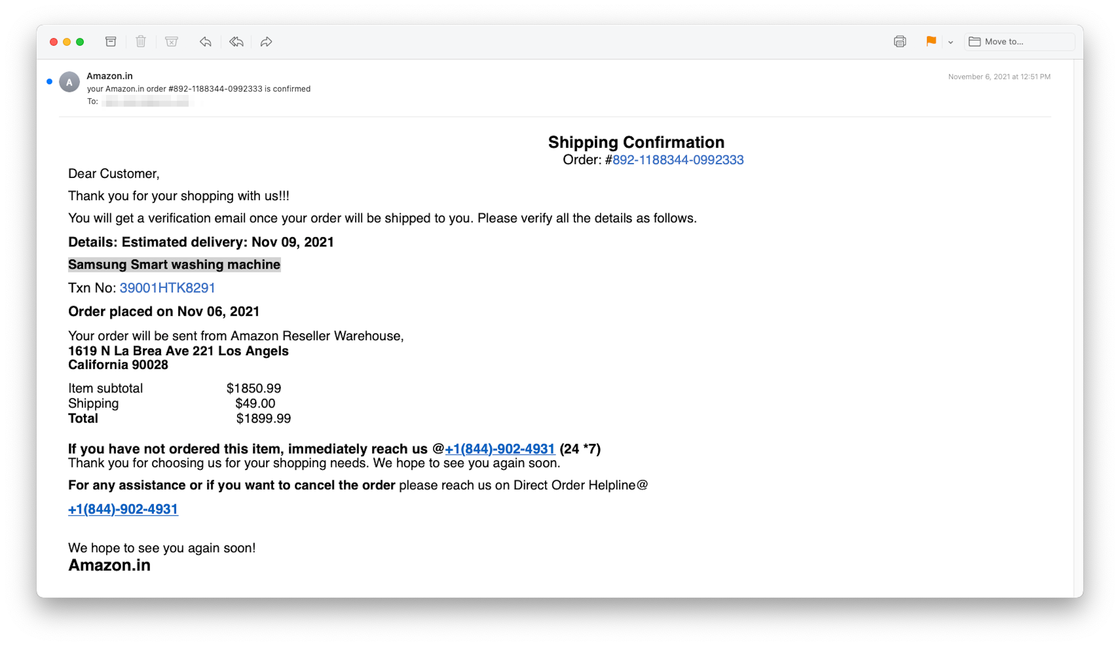
Task: Click the Amazon.in signature at bottom
Action: click(x=109, y=565)
